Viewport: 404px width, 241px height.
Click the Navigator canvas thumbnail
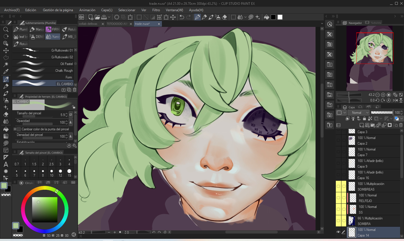[369, 58]
